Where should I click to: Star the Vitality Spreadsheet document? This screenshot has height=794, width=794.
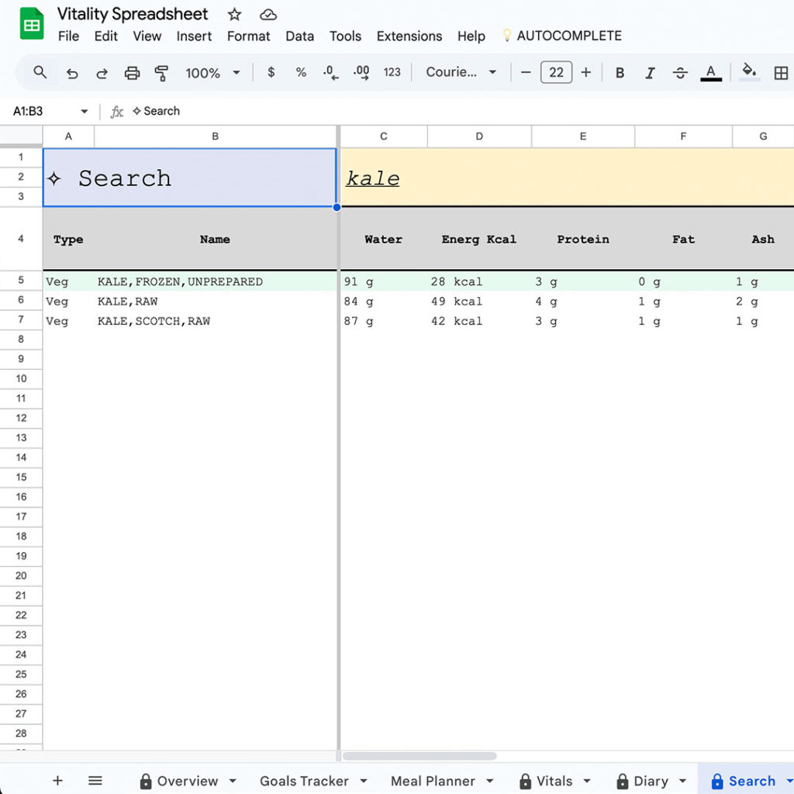[x=234, y=14]
